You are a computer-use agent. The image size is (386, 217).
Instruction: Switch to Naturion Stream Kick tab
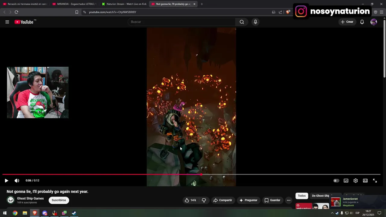(x=124, y=4)
